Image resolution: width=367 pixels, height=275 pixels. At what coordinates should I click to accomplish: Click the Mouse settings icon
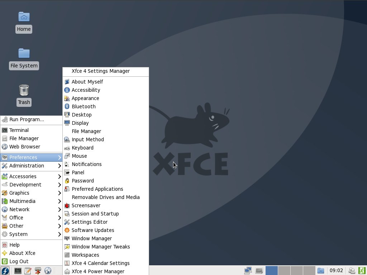[67, 156]
